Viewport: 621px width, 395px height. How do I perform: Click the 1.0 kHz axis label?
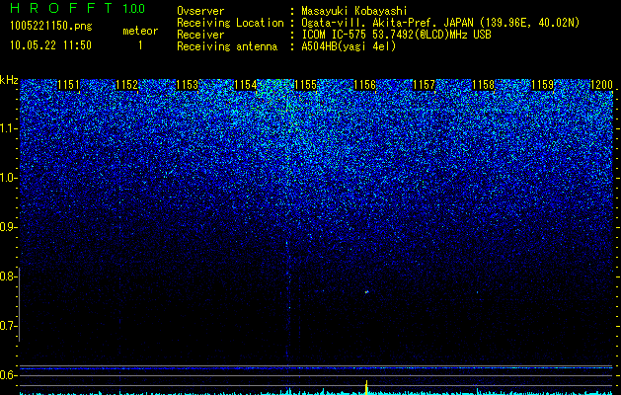(x=8, y=178)
